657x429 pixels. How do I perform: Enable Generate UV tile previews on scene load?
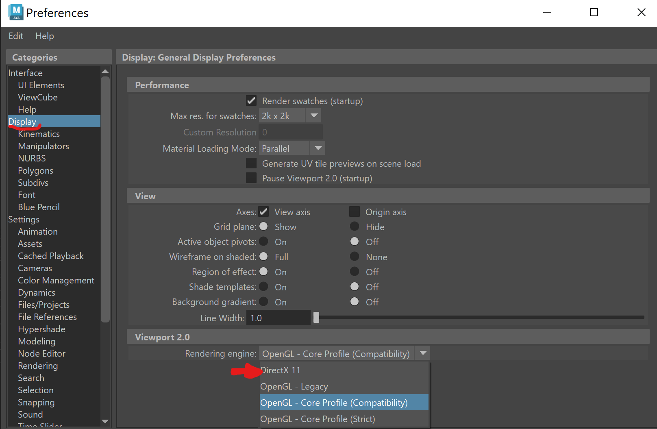click(x=251, y=163)
